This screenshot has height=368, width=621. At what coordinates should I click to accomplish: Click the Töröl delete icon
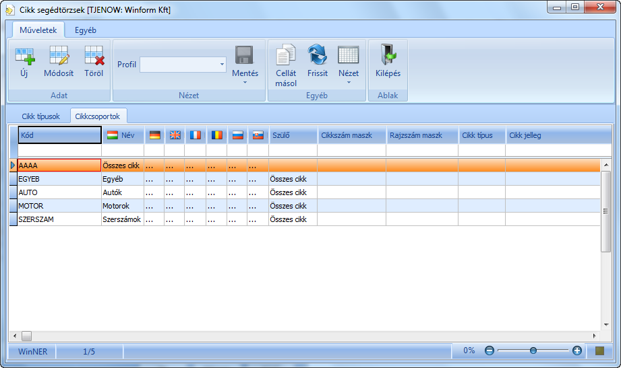pos(94,55)
